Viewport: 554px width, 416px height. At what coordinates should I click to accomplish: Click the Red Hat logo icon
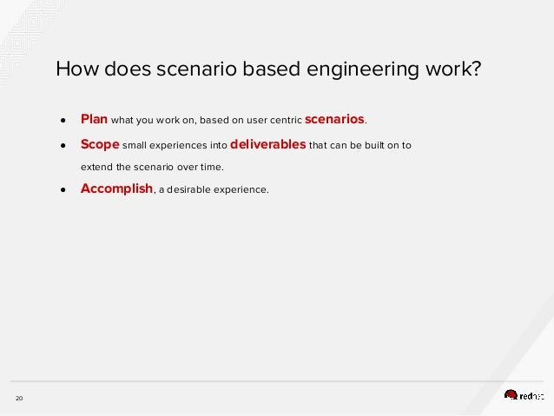[511, 395]
